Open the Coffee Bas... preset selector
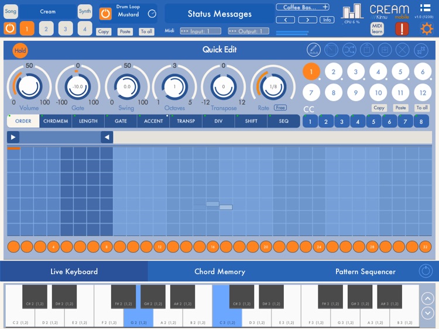The width and height of the screenshot is (439, 329). pyautogui.click(x=302, y=7)
